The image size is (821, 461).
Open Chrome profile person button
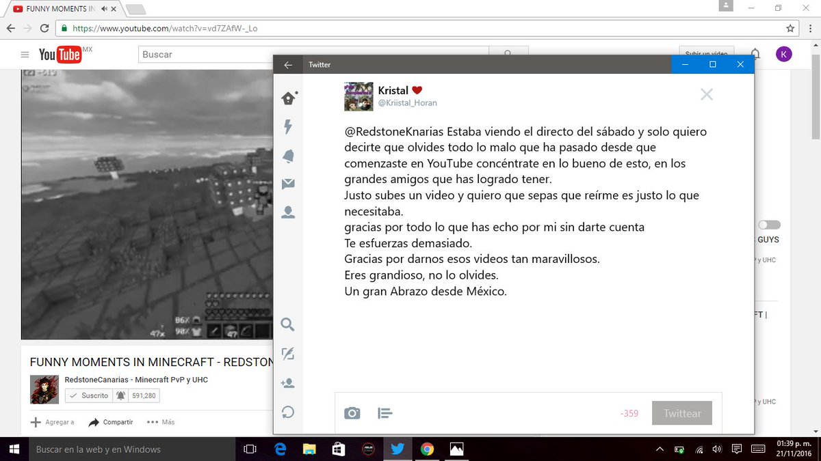click(726, 6)
